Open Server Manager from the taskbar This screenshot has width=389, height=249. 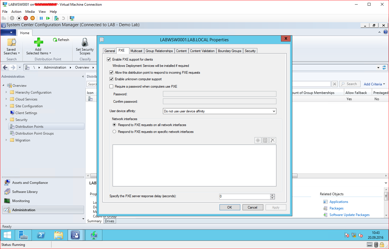tap(23, 235)
